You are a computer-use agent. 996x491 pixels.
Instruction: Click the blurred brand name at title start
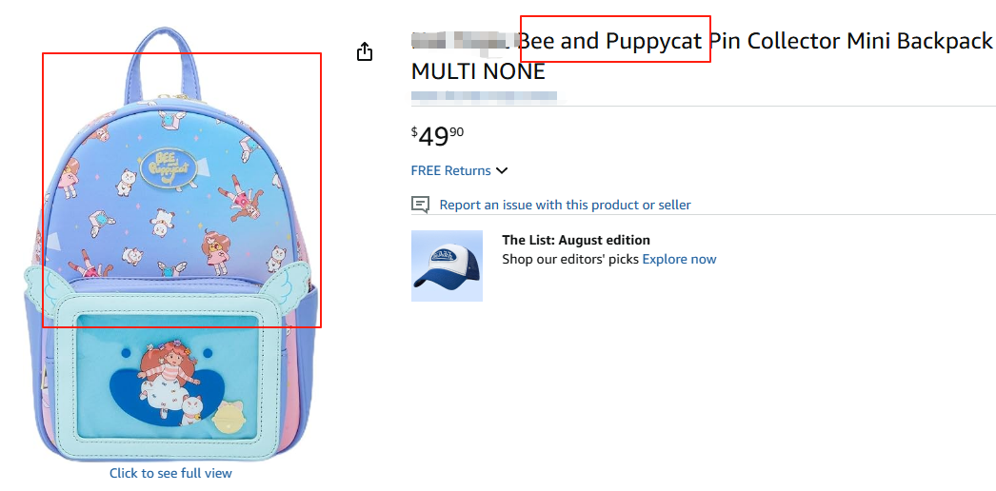[x=463, y=42]
